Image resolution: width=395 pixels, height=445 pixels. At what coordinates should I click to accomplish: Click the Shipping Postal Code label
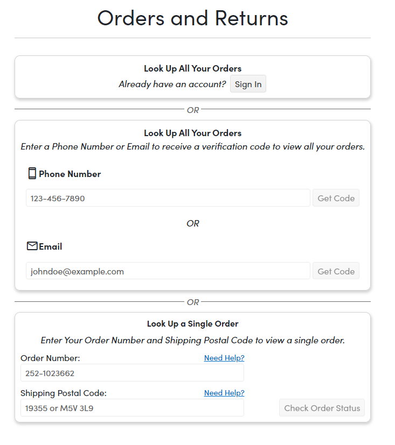coord(64,393)
